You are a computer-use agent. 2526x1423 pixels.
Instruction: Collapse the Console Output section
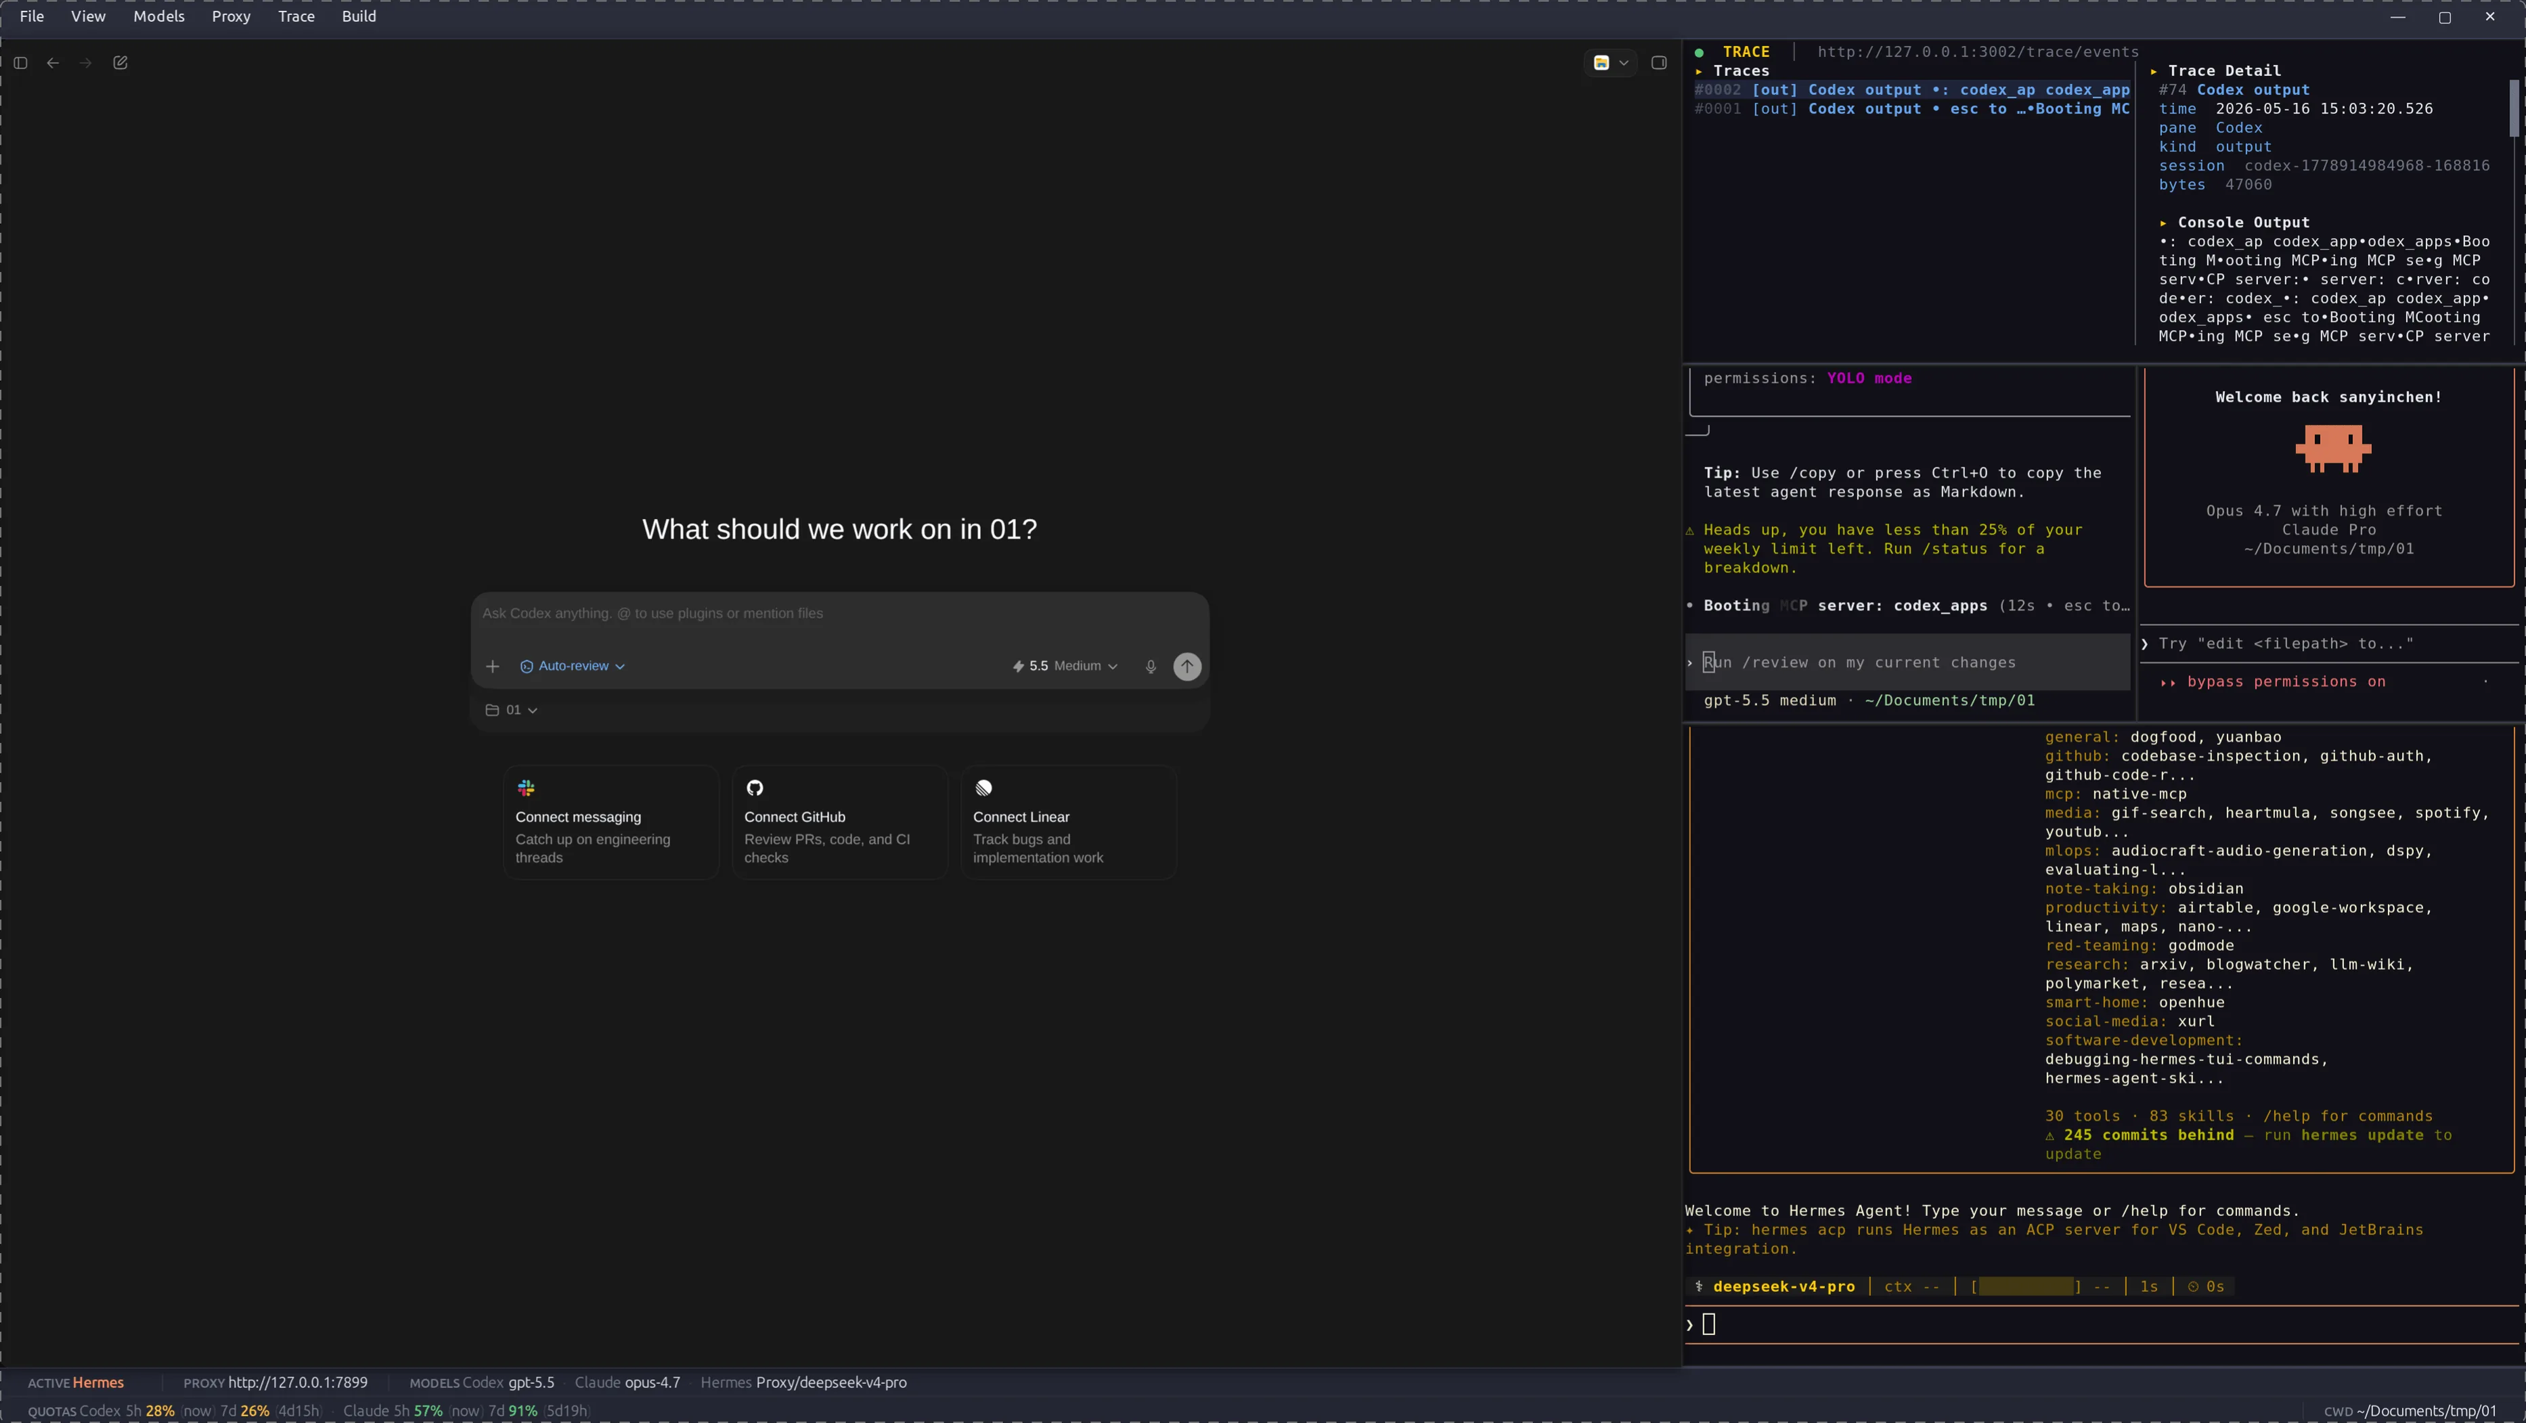pyautogui.click(x=2163, y=223)
